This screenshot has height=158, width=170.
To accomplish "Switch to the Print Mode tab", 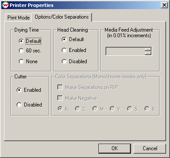I will pos(18,18).
